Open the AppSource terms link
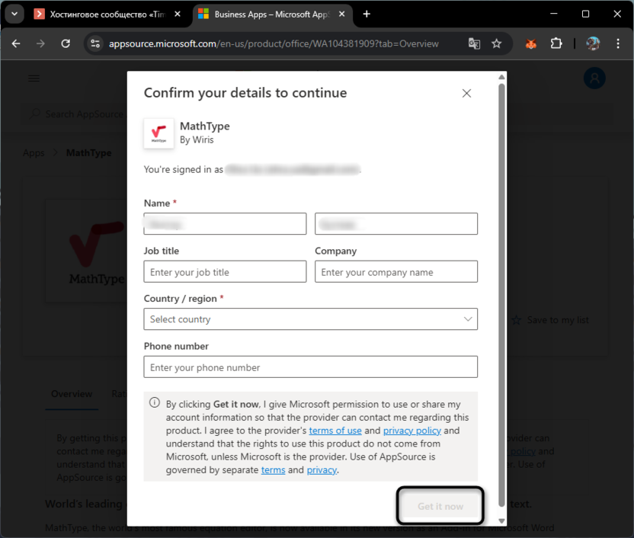This screenshot has height=538, width=634. [274, 470]
